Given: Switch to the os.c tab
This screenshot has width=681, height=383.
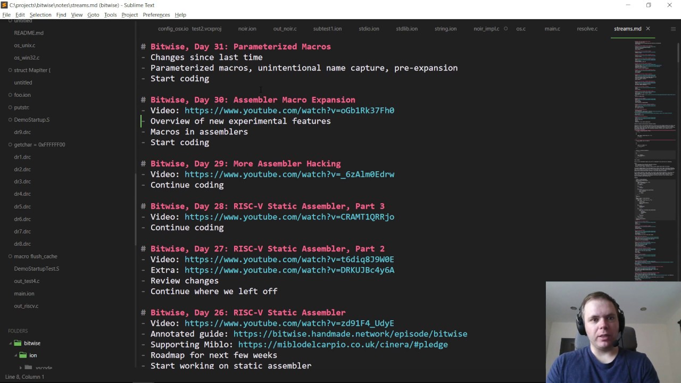Looking at the screenshot, I should tap(521, 29).
